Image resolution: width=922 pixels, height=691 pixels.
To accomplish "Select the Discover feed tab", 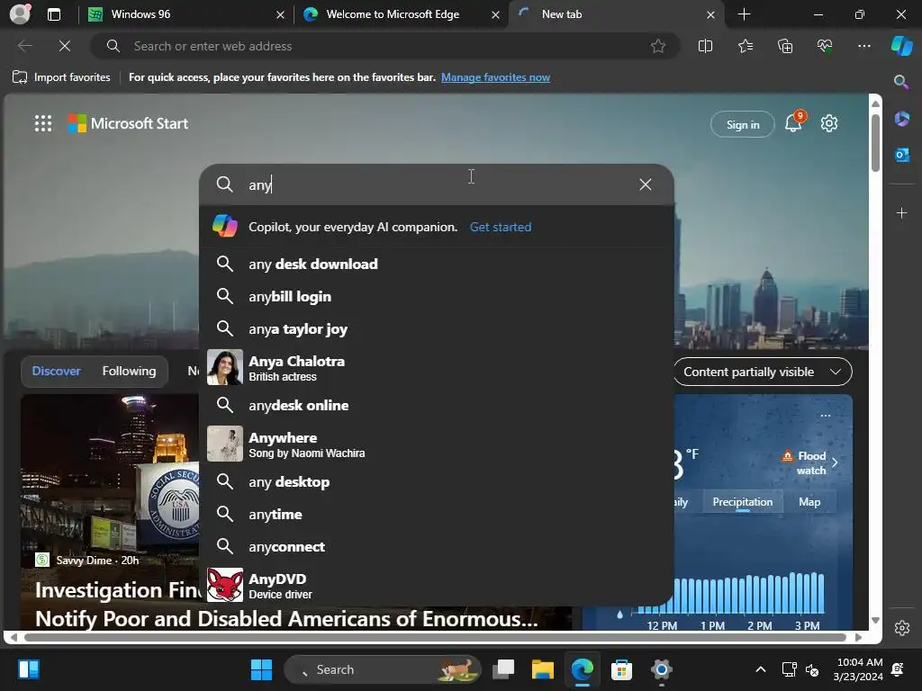I will pos(57,372).
